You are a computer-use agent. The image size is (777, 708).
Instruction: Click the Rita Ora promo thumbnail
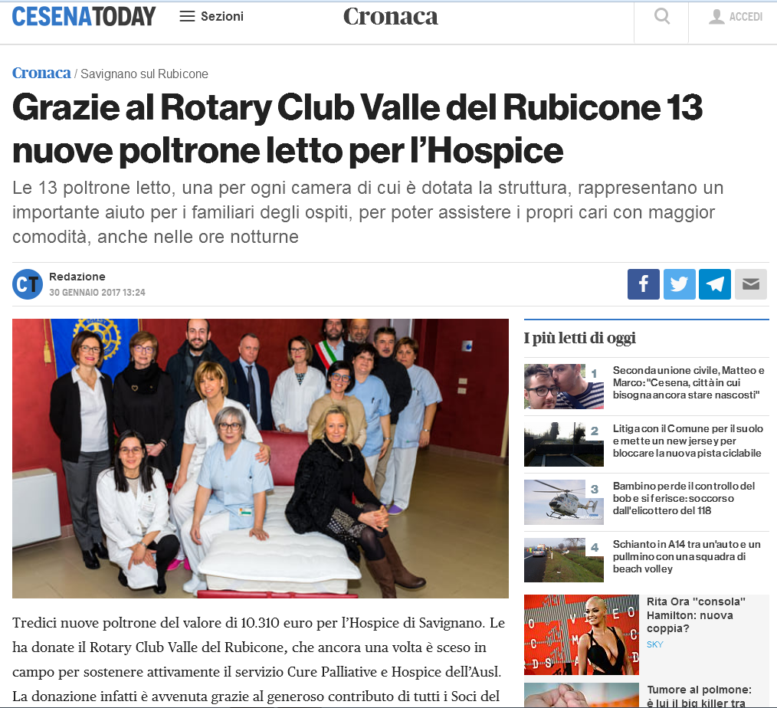pos(582,634)
